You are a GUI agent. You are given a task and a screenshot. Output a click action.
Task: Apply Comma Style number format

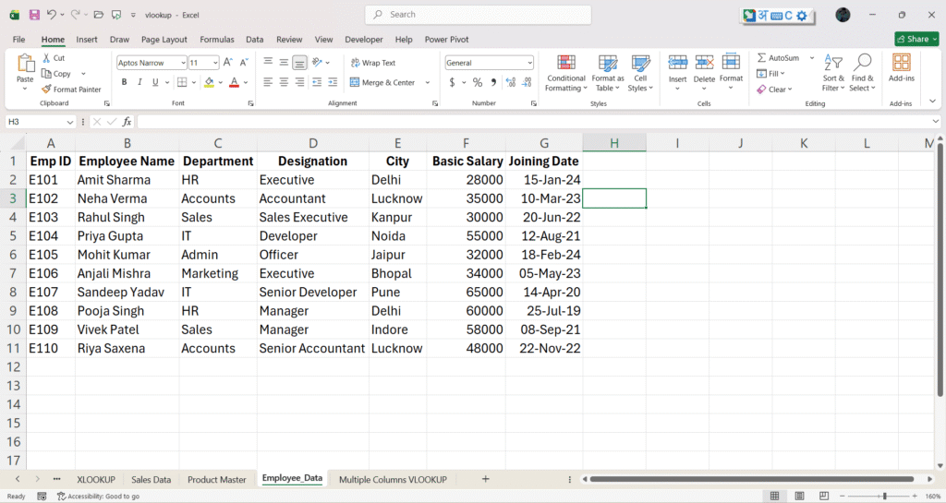click(493, 82)
